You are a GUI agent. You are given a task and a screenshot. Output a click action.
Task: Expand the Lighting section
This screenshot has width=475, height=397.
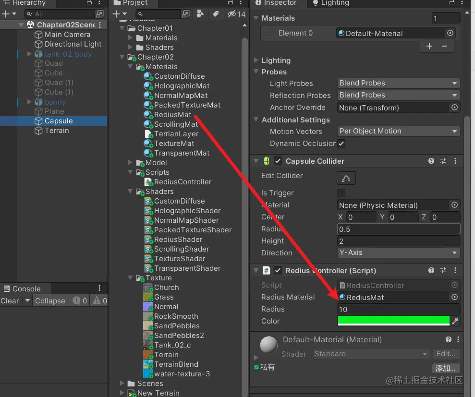click(x=256, y=60)
